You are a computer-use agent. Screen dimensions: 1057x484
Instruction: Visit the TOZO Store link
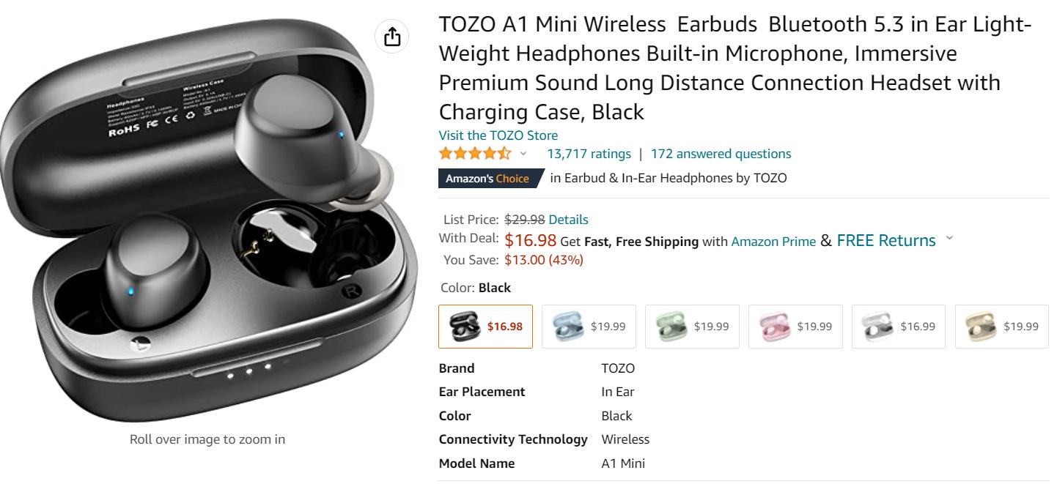click(x=498, y=135)
